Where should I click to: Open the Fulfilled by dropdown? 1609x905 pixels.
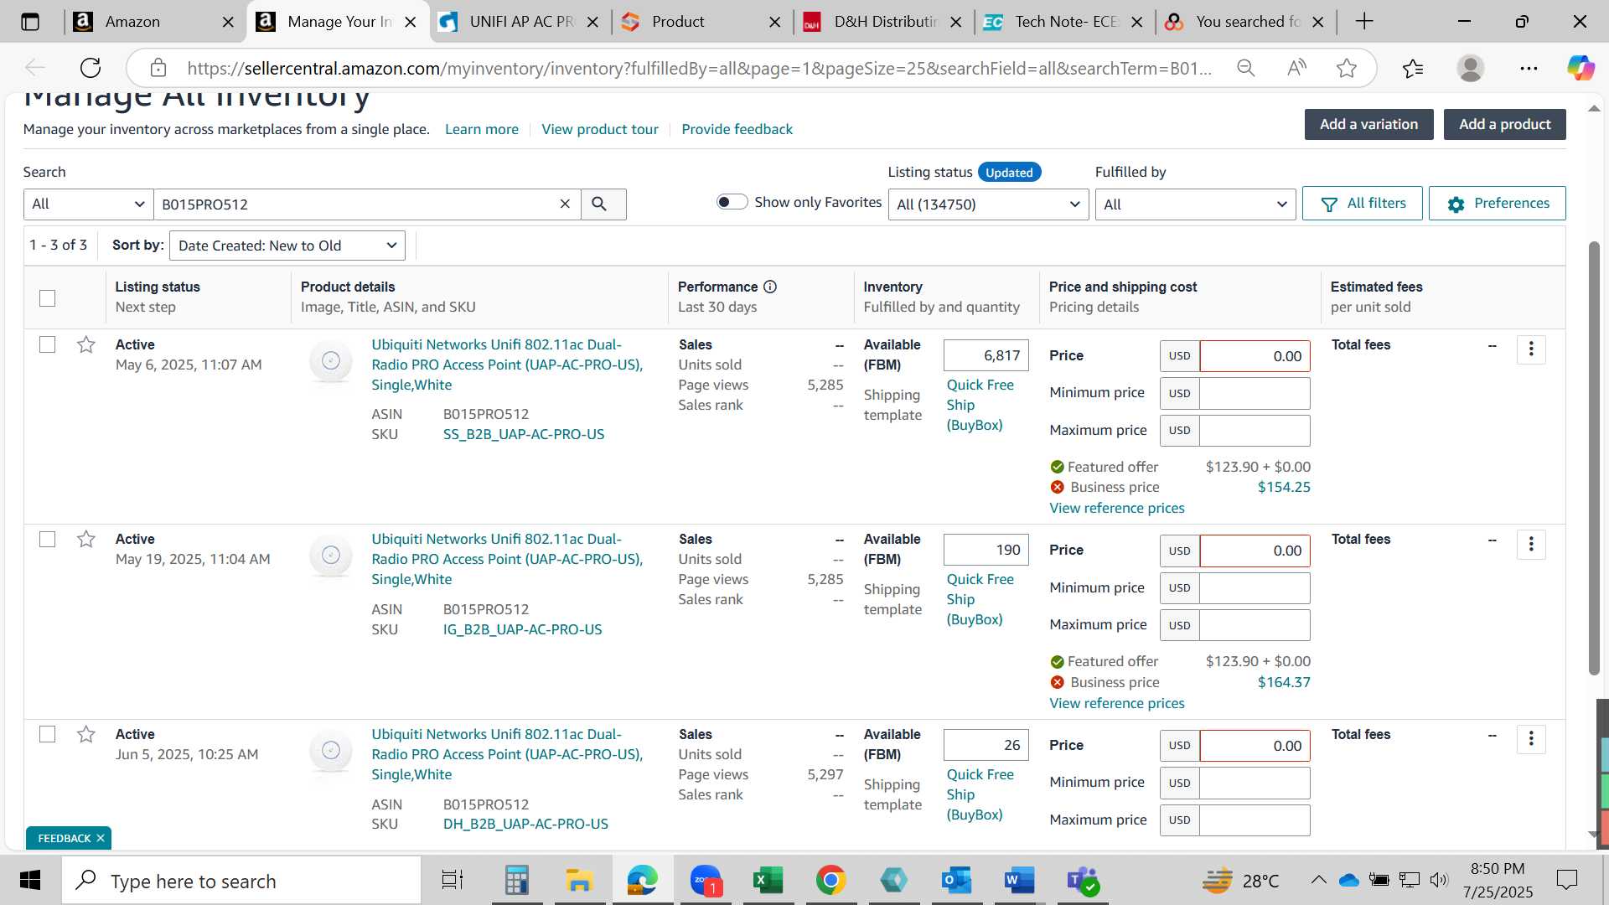click(1195, 204)
